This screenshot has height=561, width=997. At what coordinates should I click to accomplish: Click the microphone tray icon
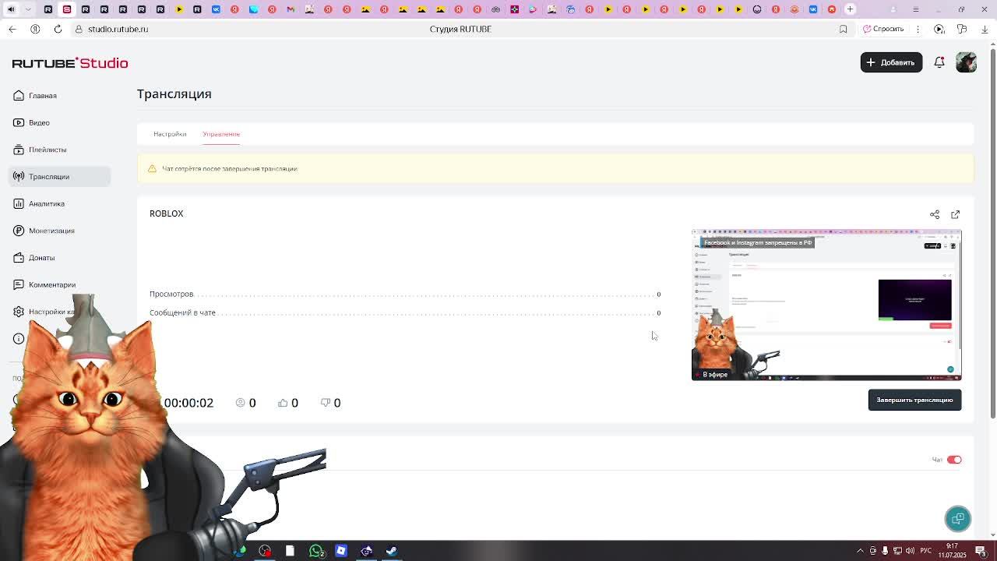885,551
